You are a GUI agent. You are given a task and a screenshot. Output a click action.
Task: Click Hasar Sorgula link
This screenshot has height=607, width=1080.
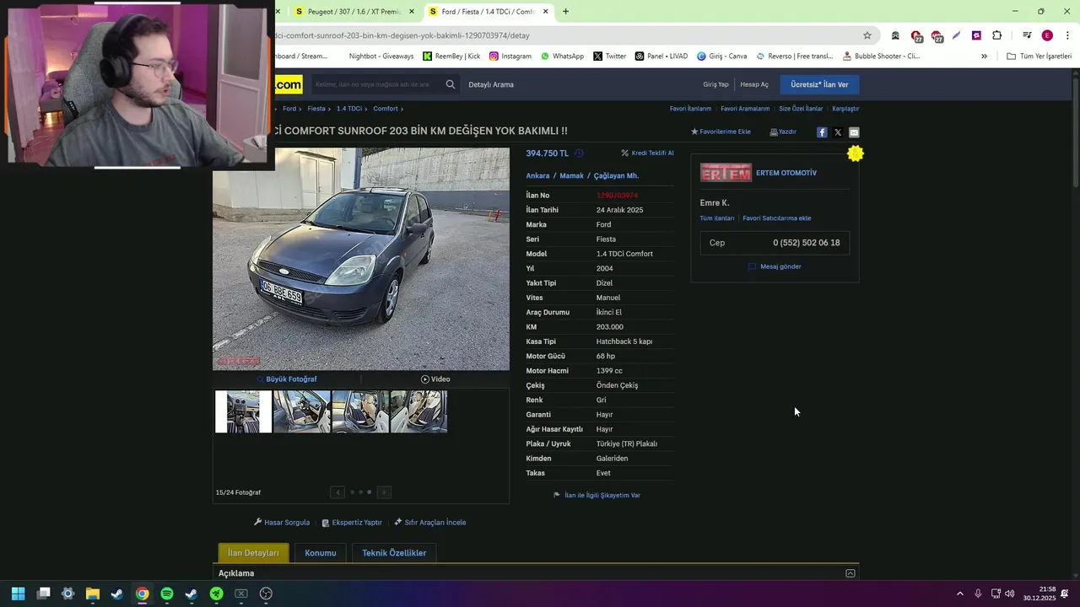tap(282, 523)
